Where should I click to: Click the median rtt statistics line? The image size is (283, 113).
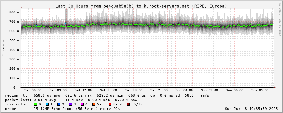[107, 95]
